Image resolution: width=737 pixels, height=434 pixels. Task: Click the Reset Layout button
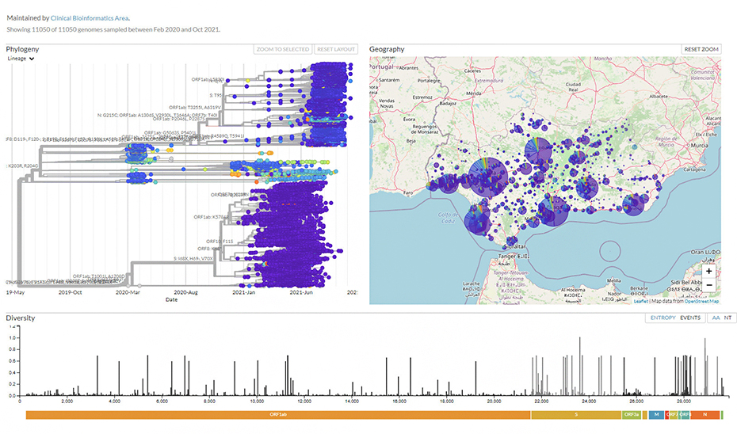point(336,49)
